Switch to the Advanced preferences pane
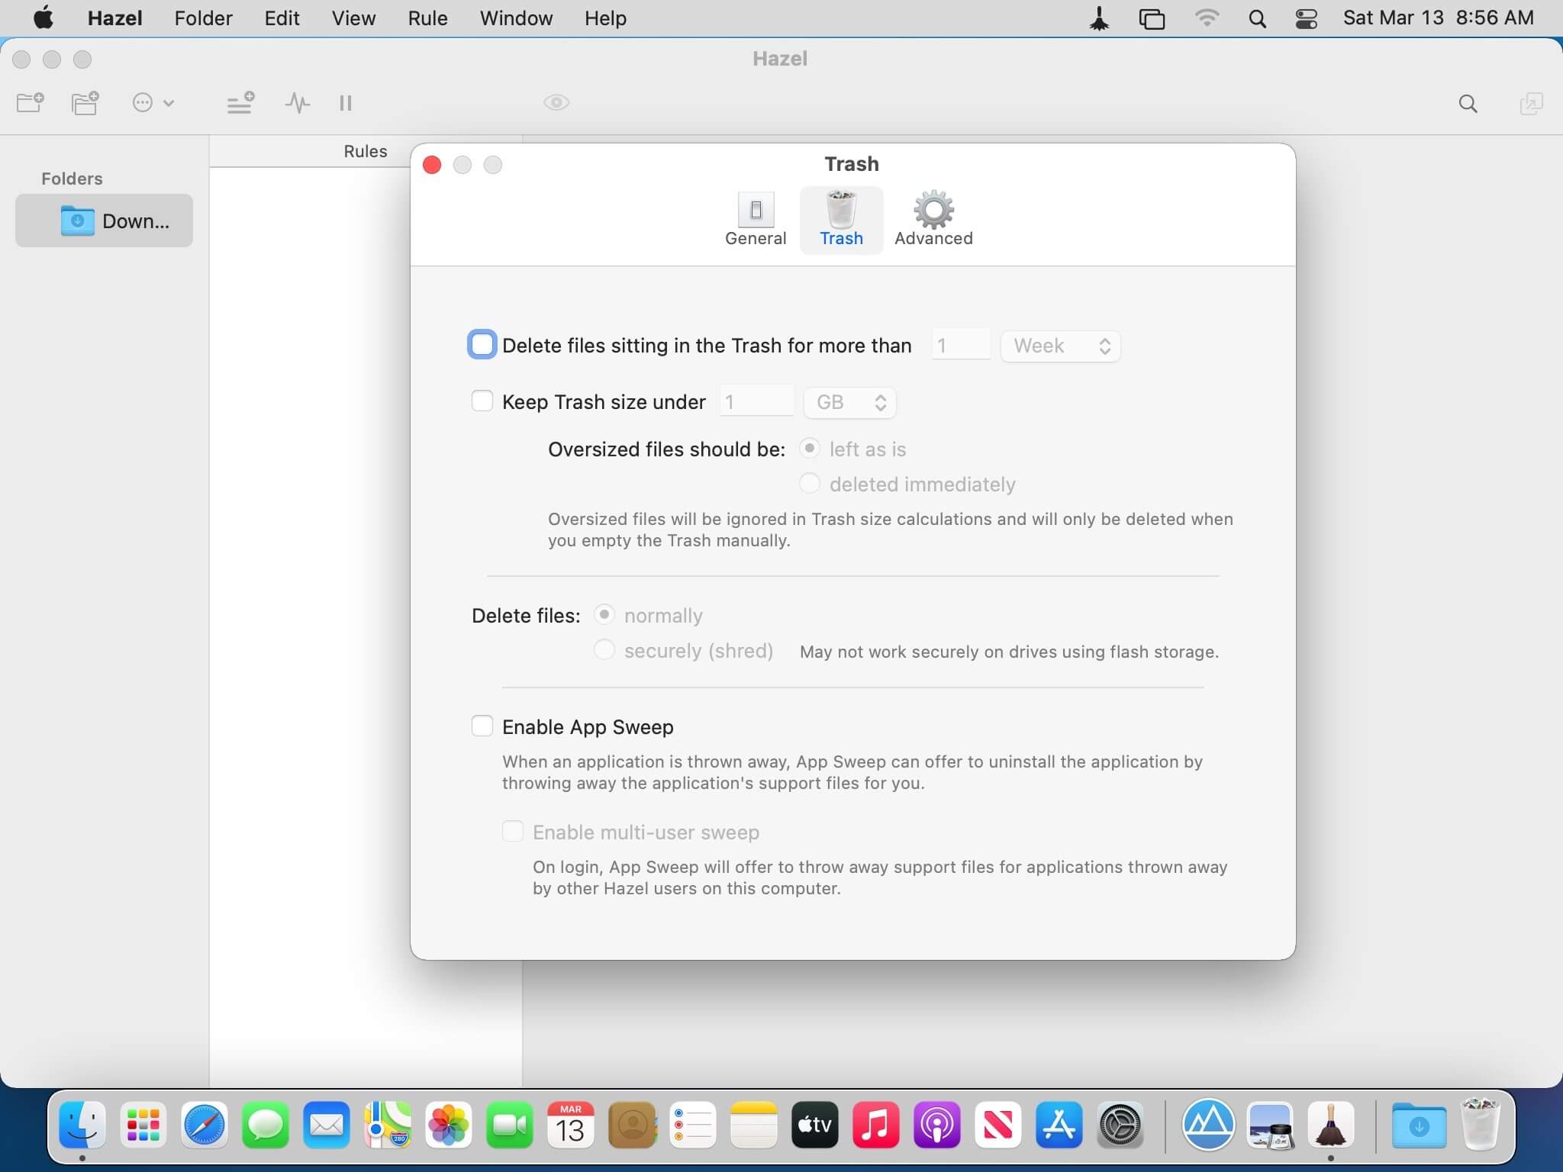This screenshot has height=1172, width=1563. (x=933, y=220)
